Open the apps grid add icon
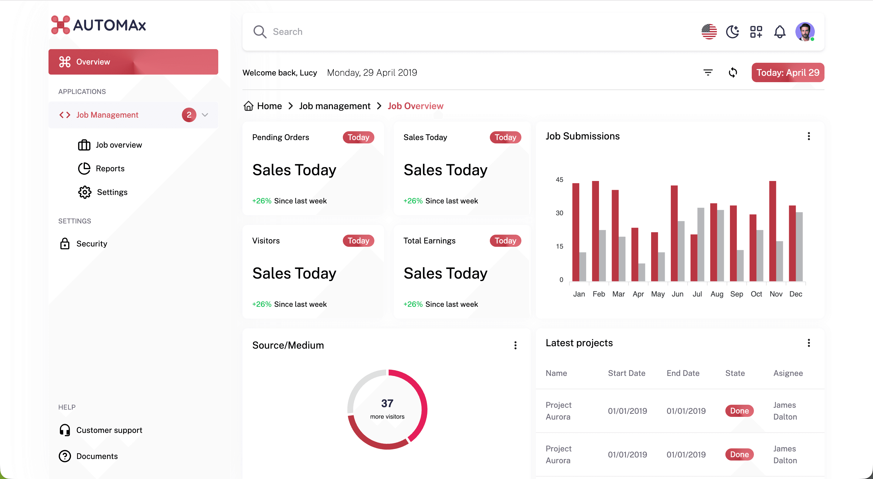Image resolution: width=873 pixels, height=479 pixels. [x=756, y=32]
